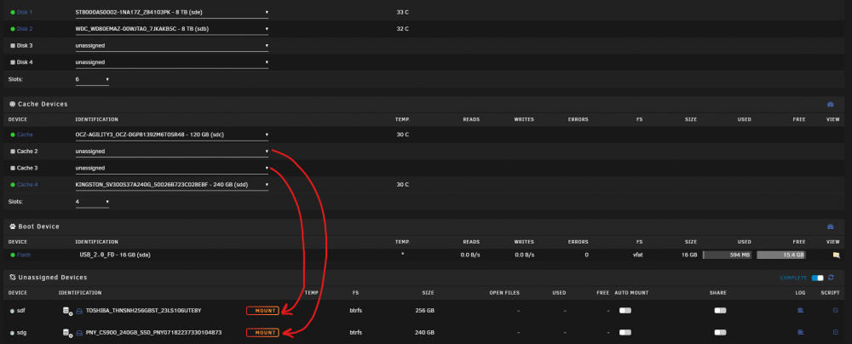Open the Flash device link

pos(24,255)
